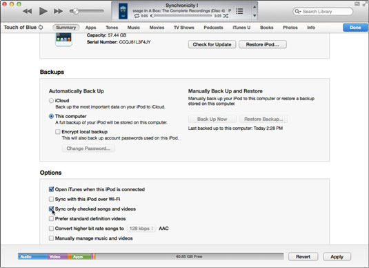Check Convert higher bit rate songs checkbox
The height and width of the screenshot is (268, 369).
(51, 229)
